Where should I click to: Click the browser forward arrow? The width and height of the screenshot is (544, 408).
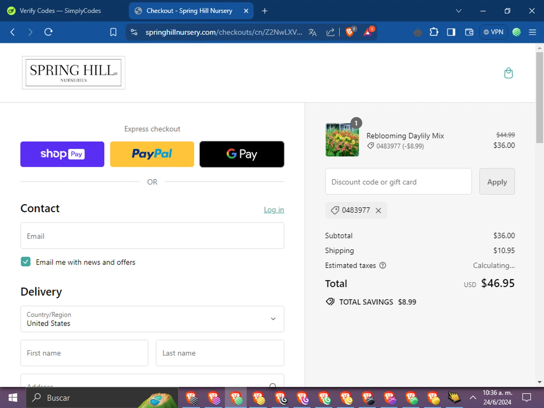pyautogui.click(x=30, y=32)
